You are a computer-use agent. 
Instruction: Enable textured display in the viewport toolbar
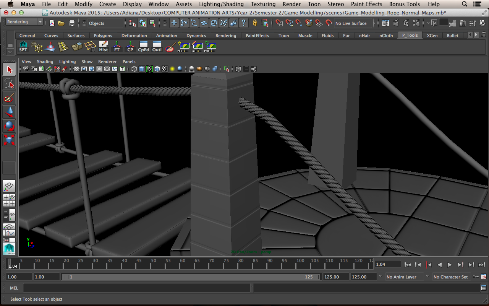164,69
